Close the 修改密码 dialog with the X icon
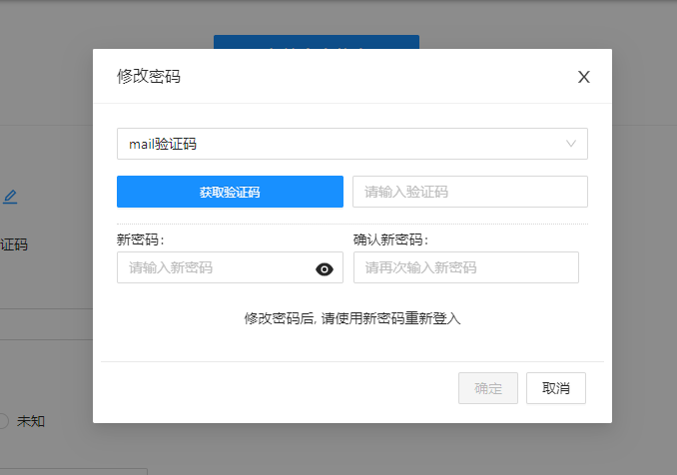Image resolution: width=677 pixels, height=475 pixels. (x=584, y=77)
